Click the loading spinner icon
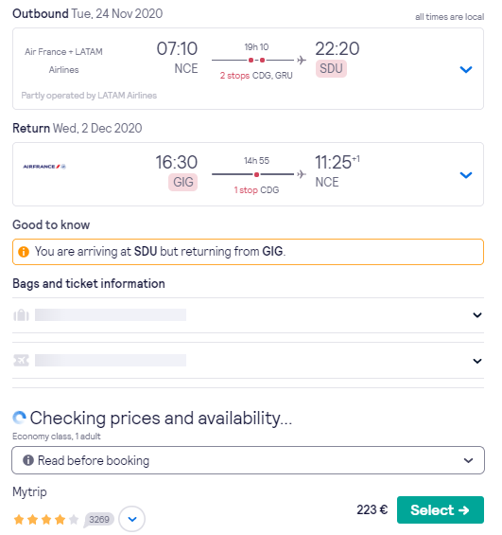502x535 pixels. pyautogui.click(x=19, y=418)
